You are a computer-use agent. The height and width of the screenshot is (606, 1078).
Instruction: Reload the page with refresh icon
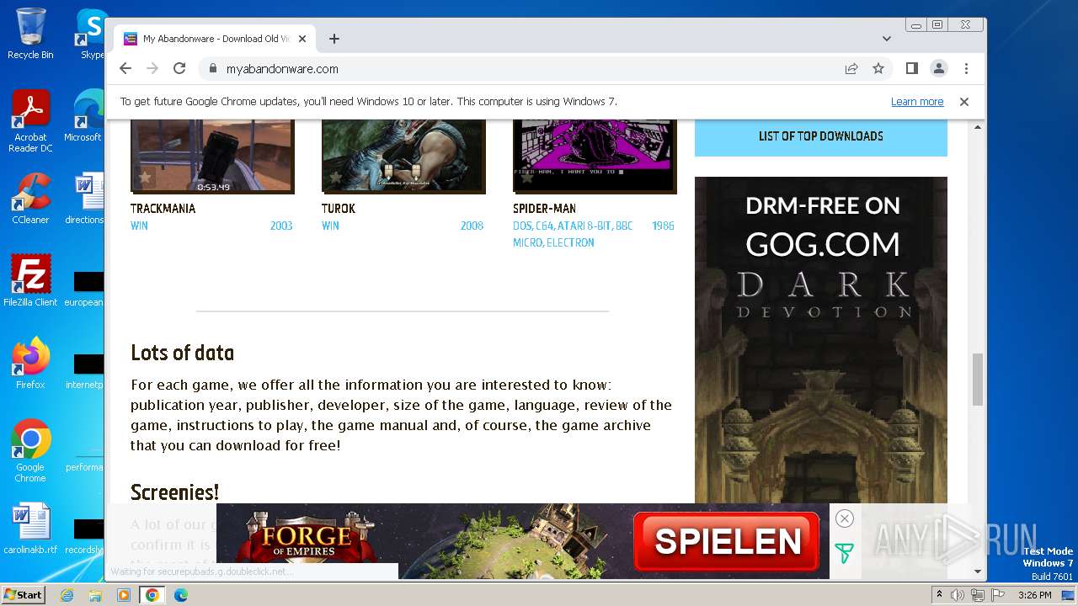(179, 69)
